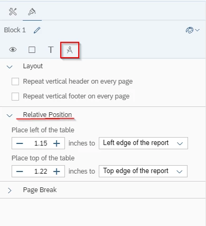Click the Place top of the table label
The height and width of the screenshot is (226, 206).
click(43, 158)
